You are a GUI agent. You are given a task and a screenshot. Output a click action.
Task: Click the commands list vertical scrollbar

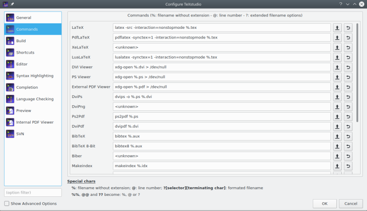coord(357,73)
